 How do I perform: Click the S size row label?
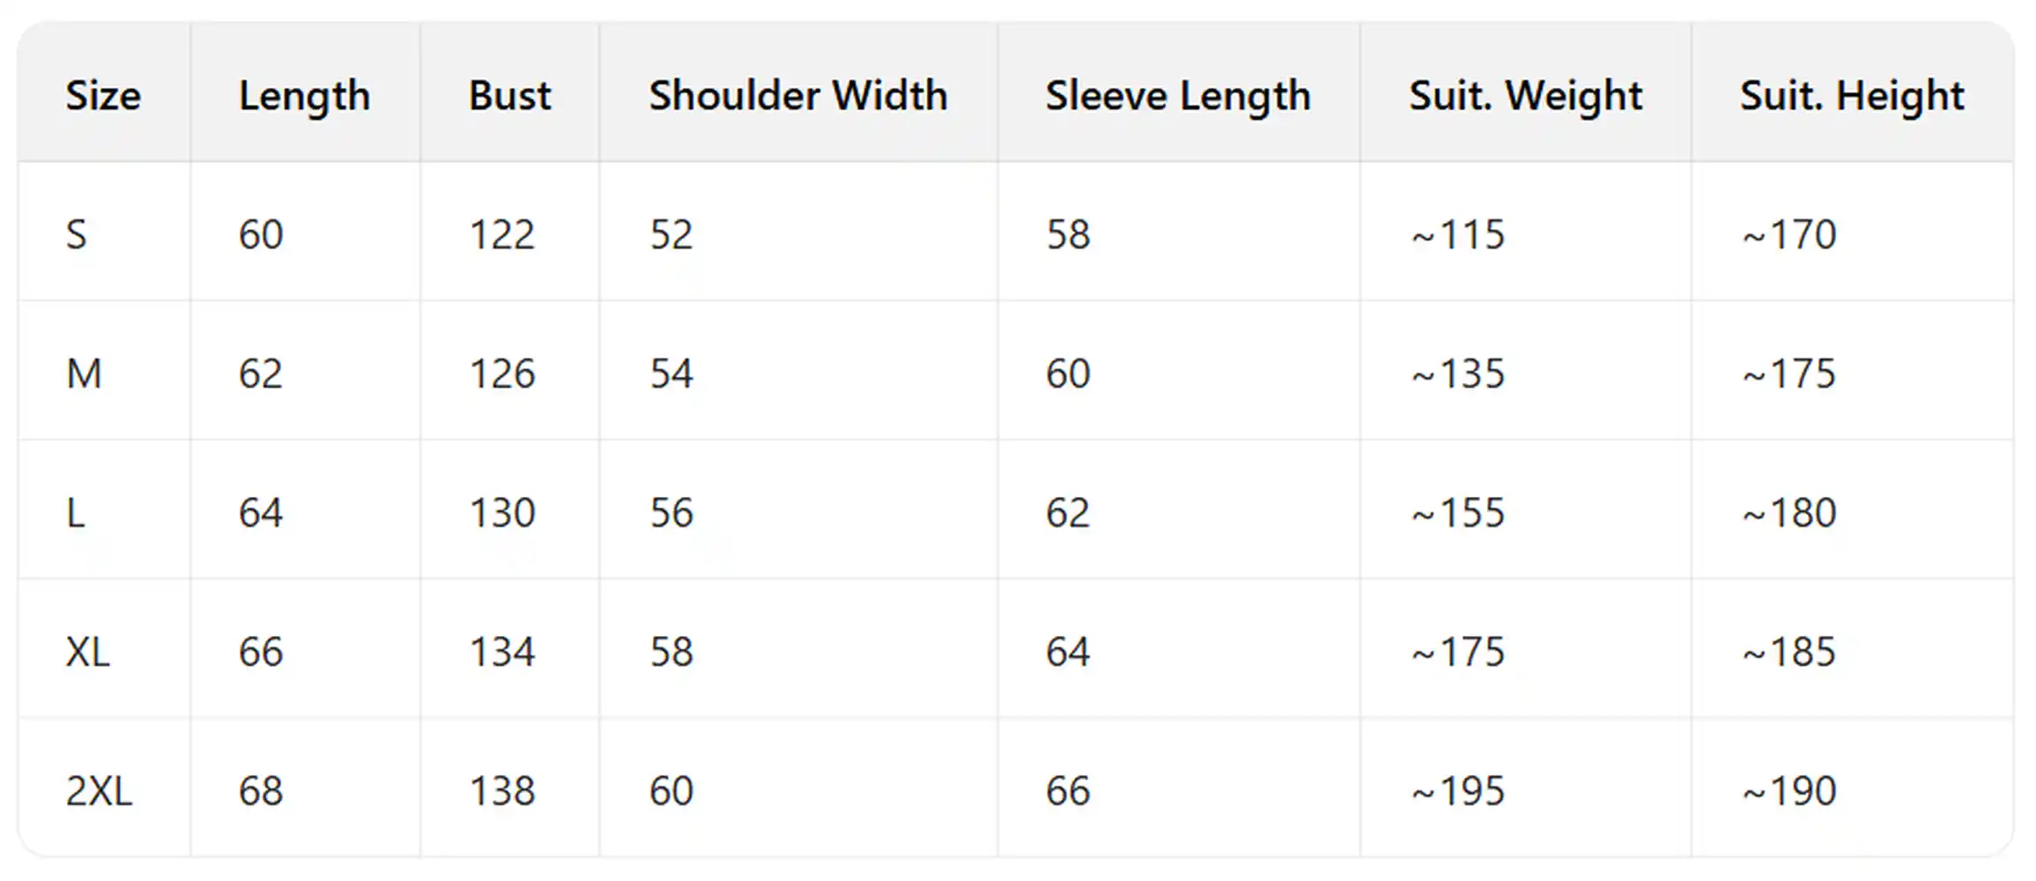point(77,234)
